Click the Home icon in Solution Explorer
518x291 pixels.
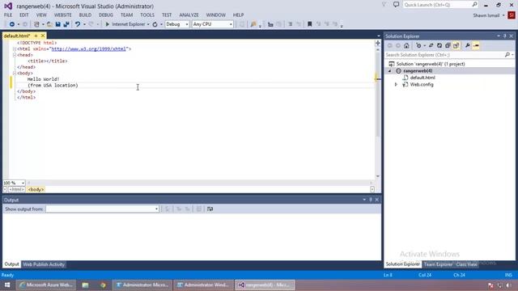tap(406, 45)
